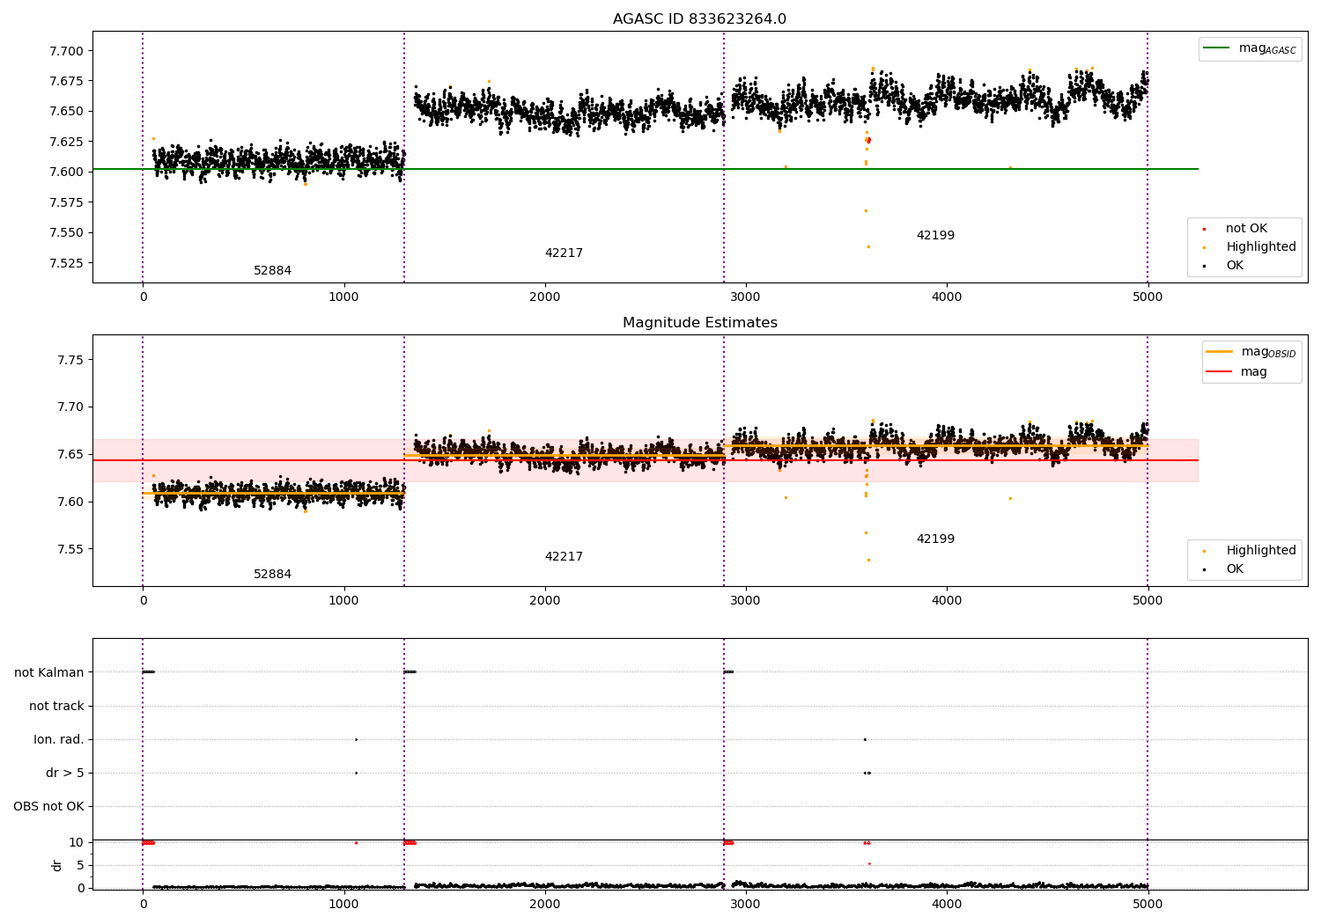Click the 7.60 y-axis tick label
Image resolution: width=1321 pixels, height=924 pixels.
pyautogui.click(x=70, y=502)
